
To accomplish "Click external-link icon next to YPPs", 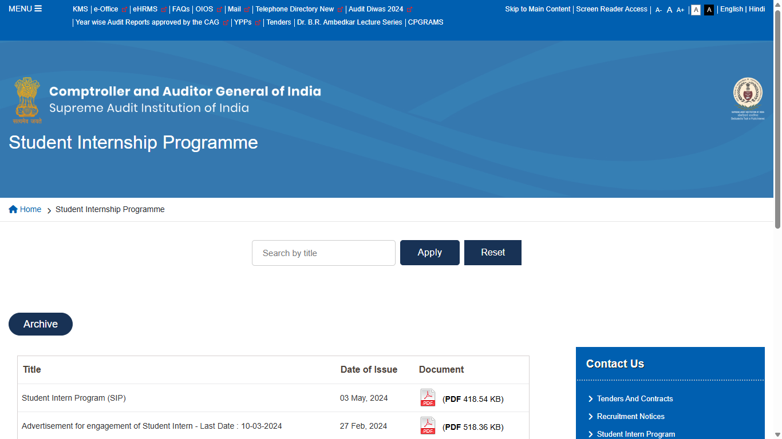I will tap(258, 23).
